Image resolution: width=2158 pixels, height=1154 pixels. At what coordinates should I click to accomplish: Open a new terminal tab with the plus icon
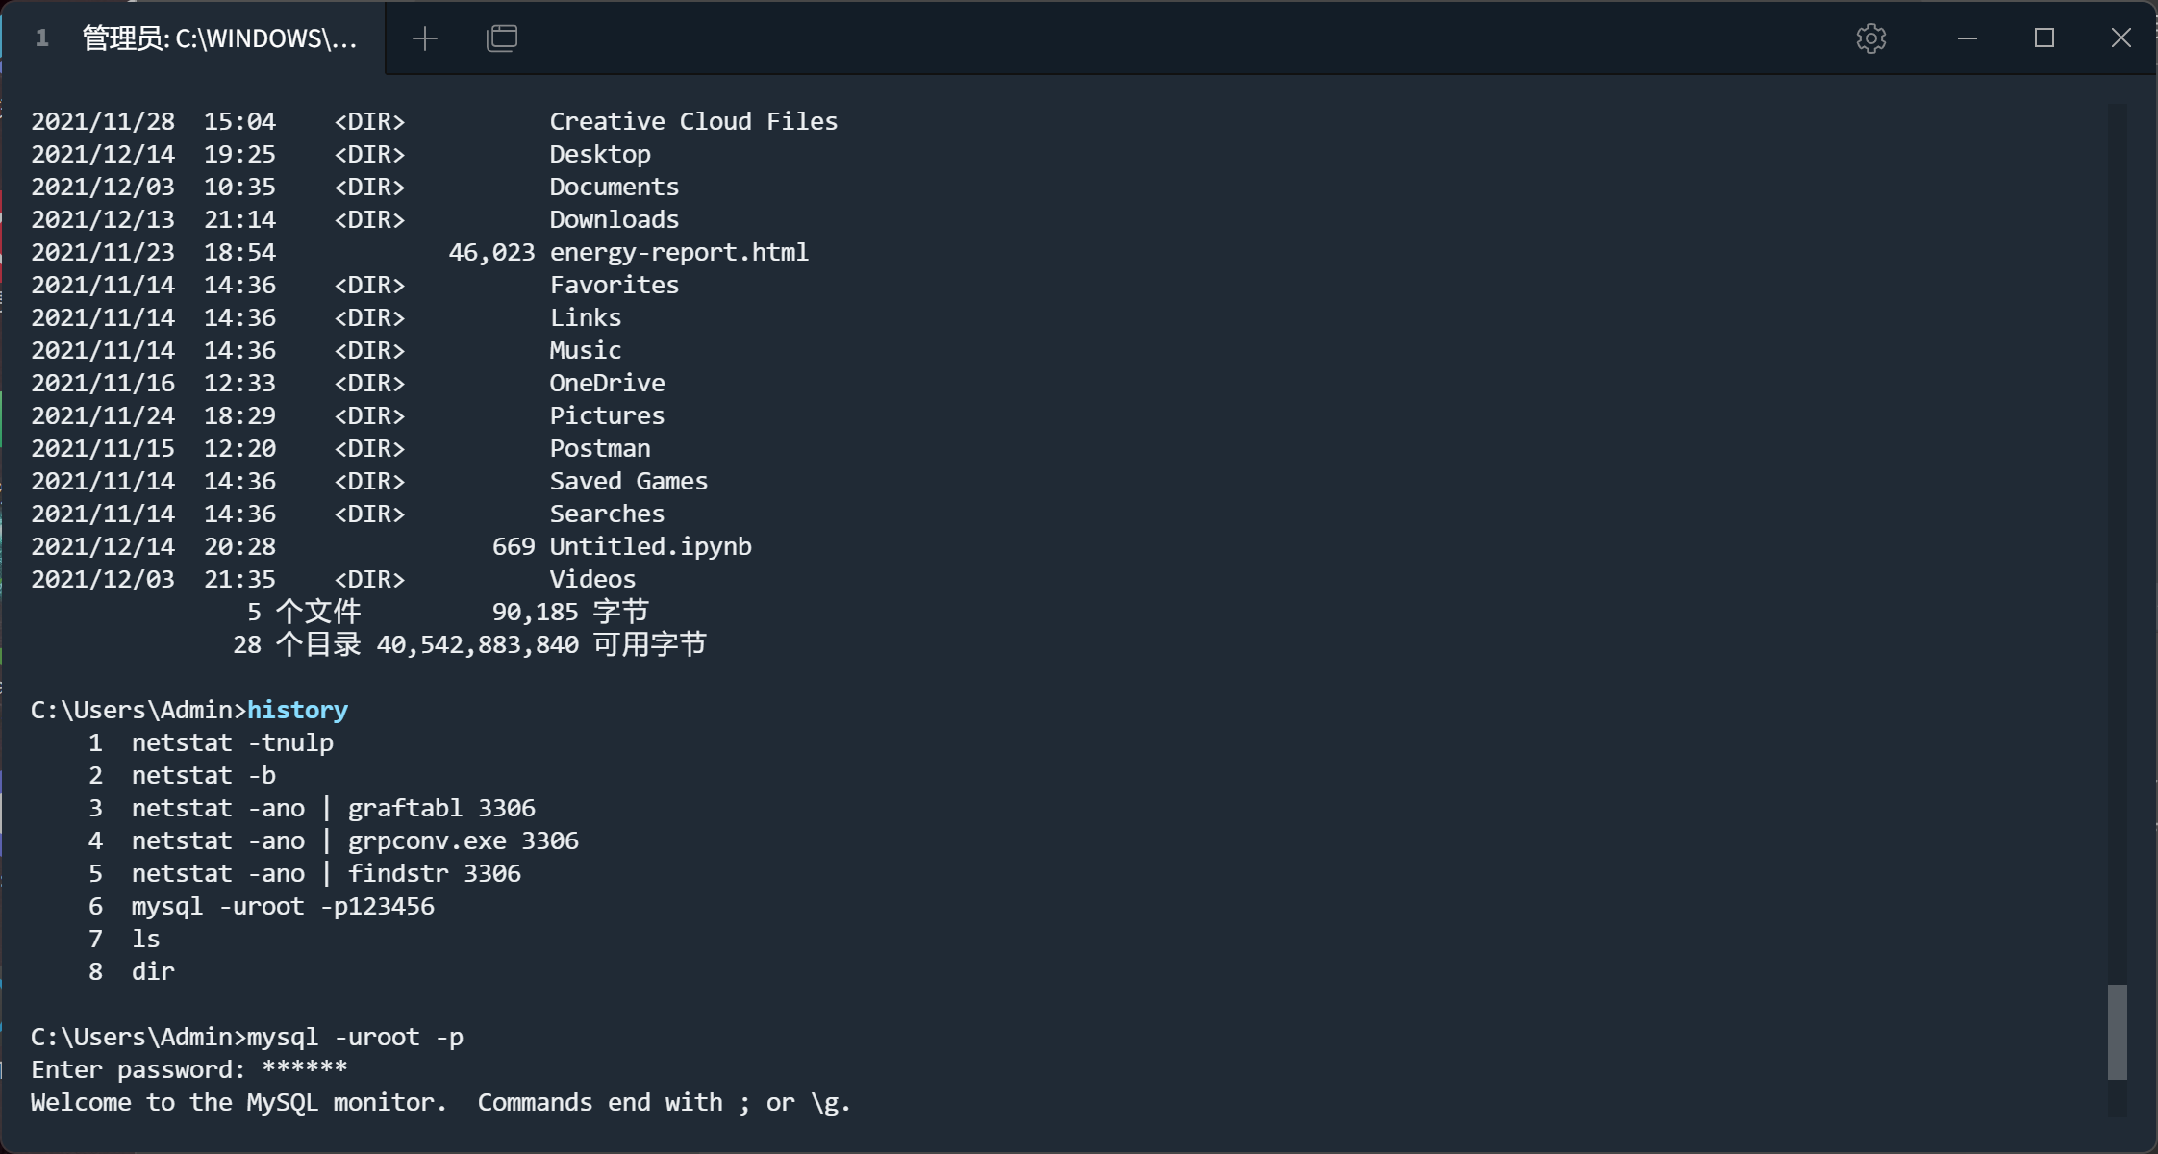pos(424,38)
